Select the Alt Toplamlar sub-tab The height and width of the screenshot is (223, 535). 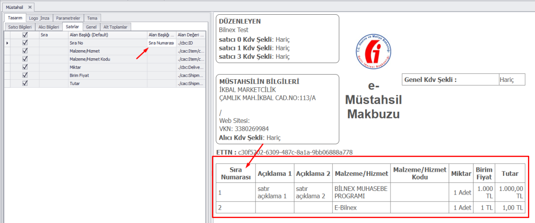(115, 27)
